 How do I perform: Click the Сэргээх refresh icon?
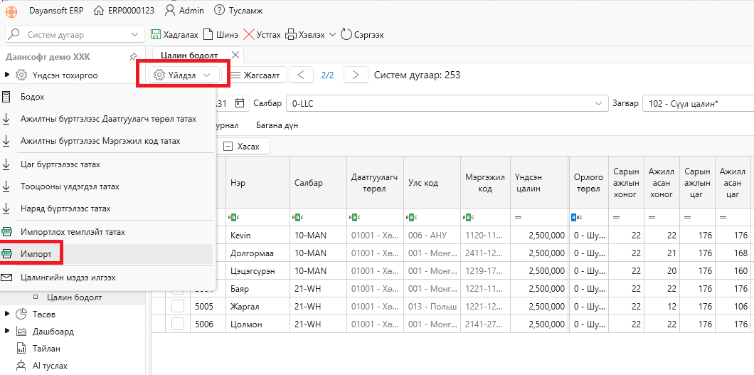tap(346, 35)
